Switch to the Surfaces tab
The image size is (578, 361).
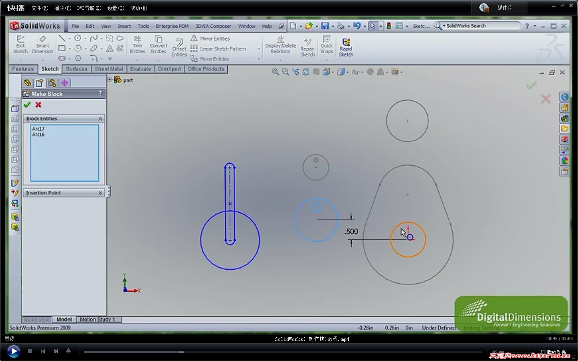coord(77,69)
